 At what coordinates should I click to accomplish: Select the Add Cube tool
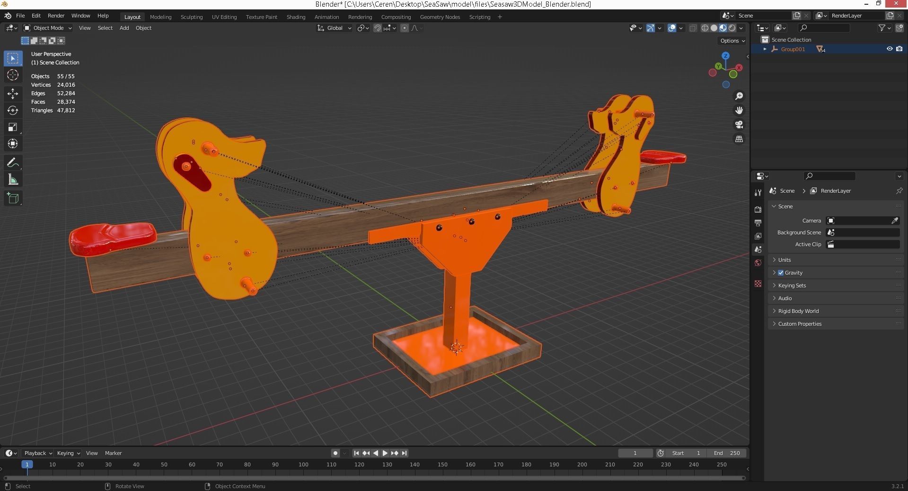coord(13,198)
